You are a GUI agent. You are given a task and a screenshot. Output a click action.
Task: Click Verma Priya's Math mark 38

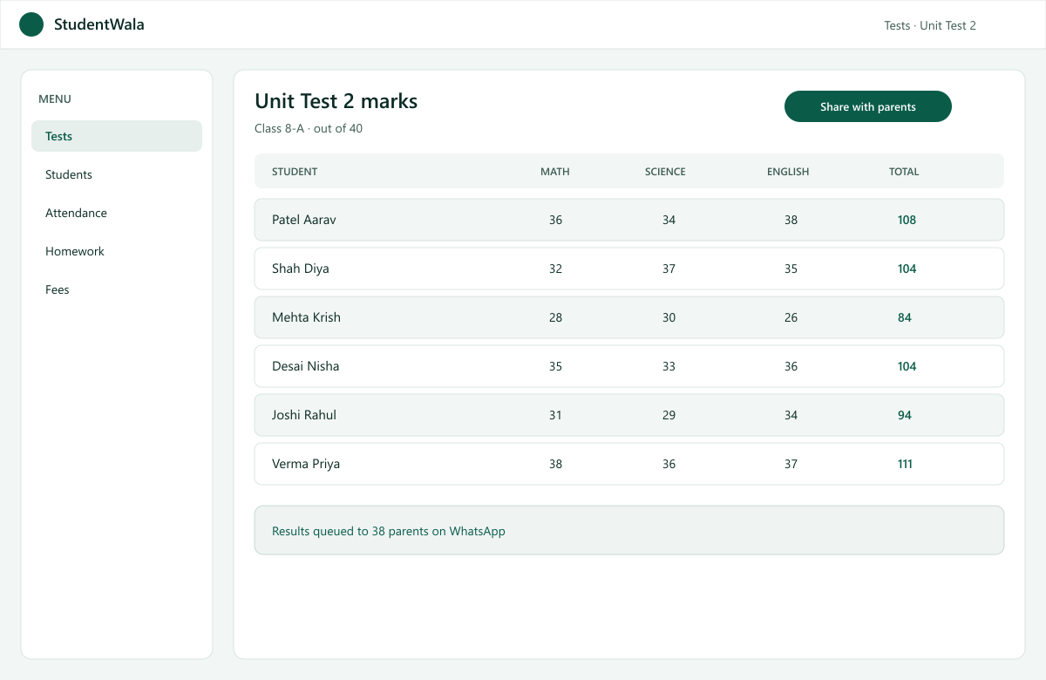tap(556, 464)
